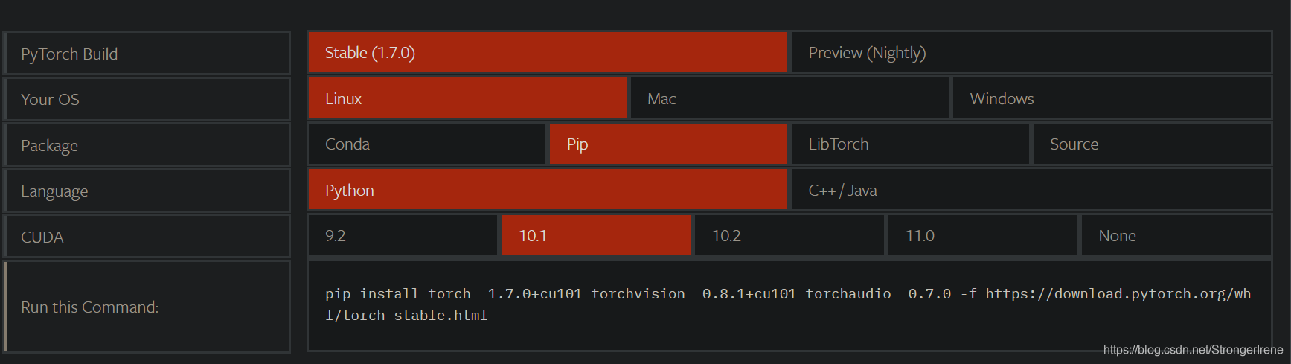Screen dimensions: 1291x364
Task: Select Linux as your OS
Action: click(x=467, y=98)
